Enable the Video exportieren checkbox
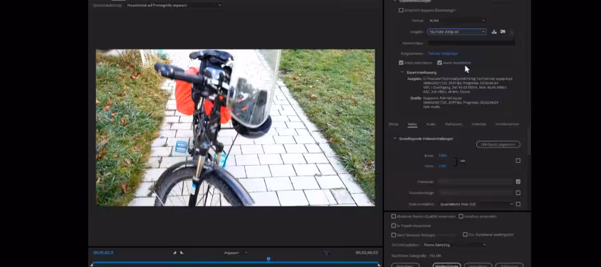Image resolution: width=601 pixels, height=267 pixels. click(x=401, y=63)
